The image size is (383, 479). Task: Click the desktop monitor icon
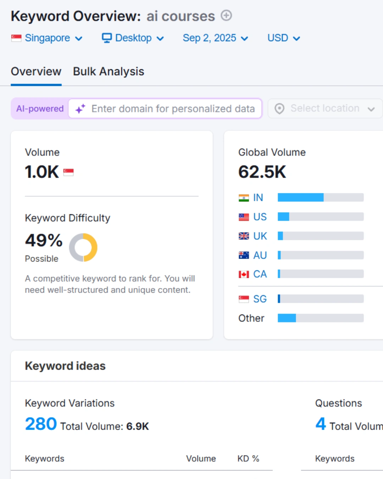click(x=107, y=38)
